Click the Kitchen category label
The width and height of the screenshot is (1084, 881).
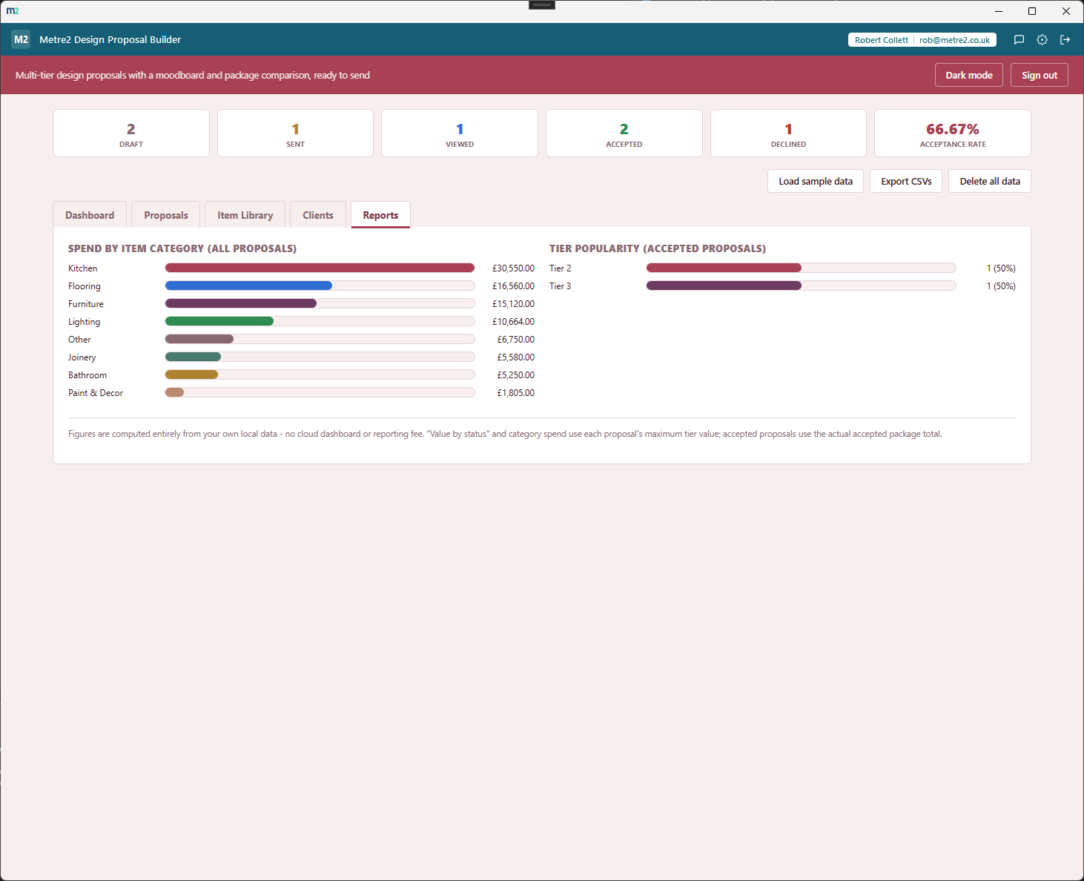pos(83,268)
